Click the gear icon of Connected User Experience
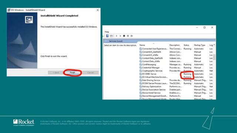This screenshot has width=237, height=133. coord(140,49)
